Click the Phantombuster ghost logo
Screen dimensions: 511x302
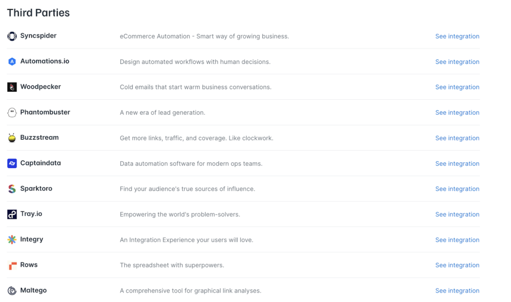[11, 112]
